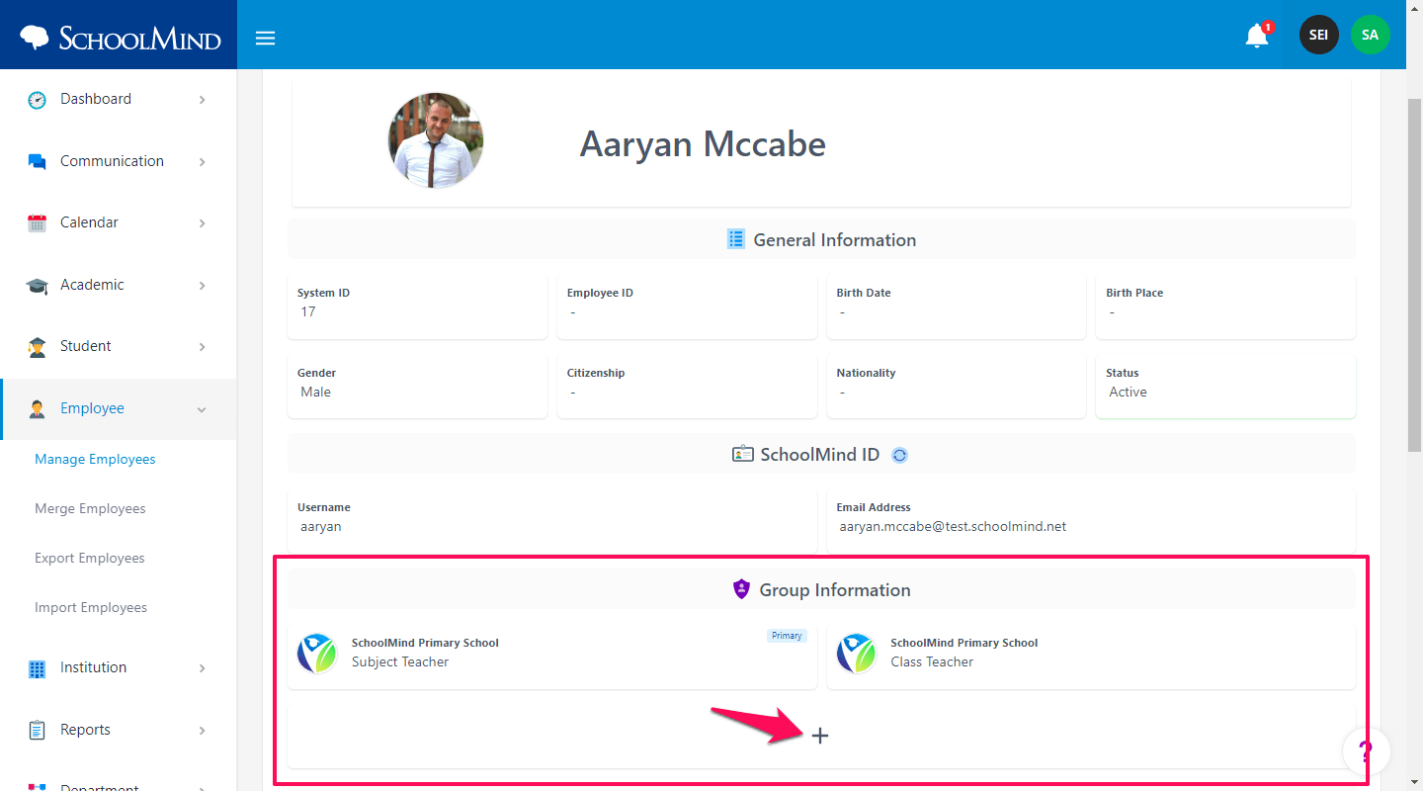Click the Subject Teacher school logo
The image size is (1423, 791).
pyautogui.click(x=317, y=653)
